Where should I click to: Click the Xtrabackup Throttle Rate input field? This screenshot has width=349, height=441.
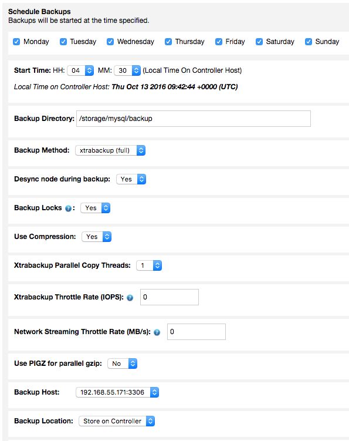coord(170,297)
